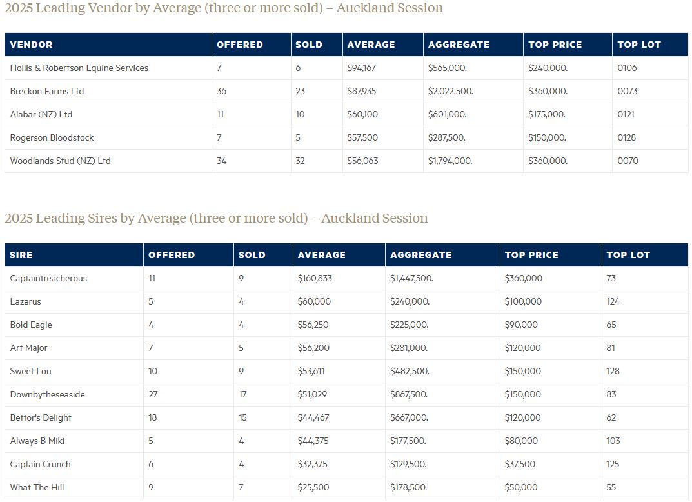
Task: Click the SIRE column header
Action: [21, 255]
